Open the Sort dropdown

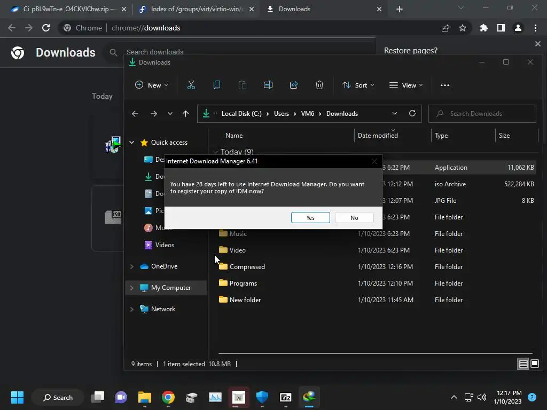[358, 85]
